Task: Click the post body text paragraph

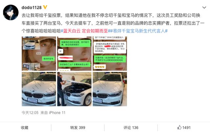Action: pyautogui.click(x=113, y=23)
